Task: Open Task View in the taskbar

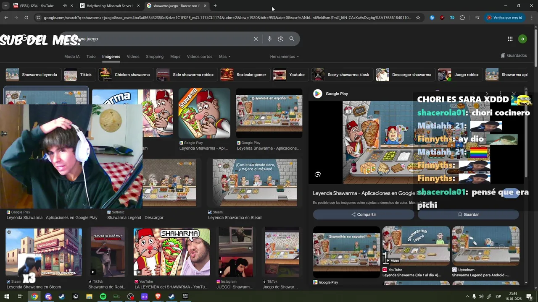Action: 20,297
